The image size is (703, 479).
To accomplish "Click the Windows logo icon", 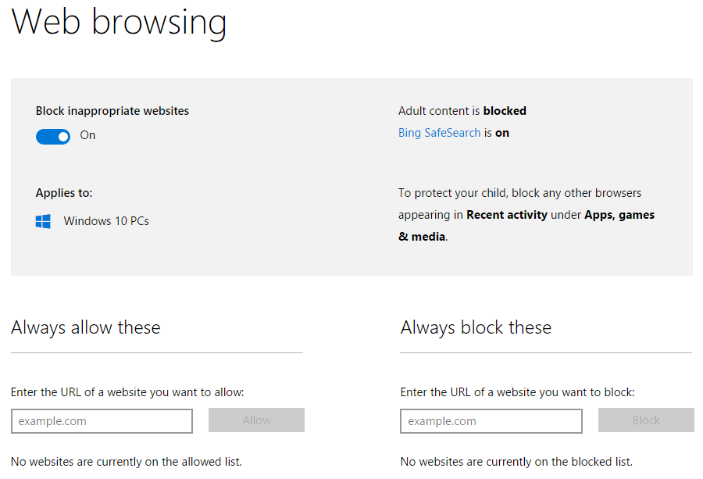I will point(43,221).
